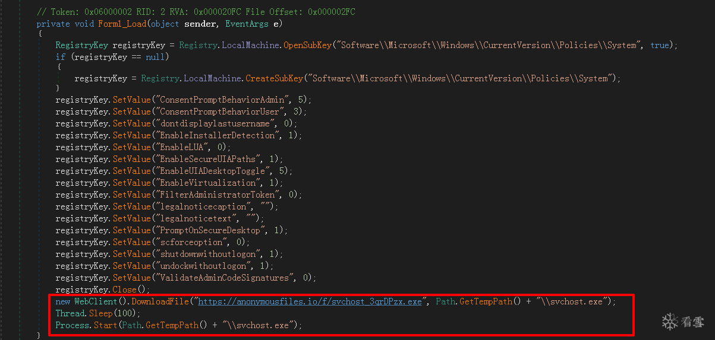
Task: Click the EventArgs parameter type
Action: (x=247, y=24)
